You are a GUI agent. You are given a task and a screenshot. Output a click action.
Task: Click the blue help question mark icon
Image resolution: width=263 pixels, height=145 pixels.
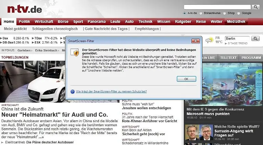[73, 92]
